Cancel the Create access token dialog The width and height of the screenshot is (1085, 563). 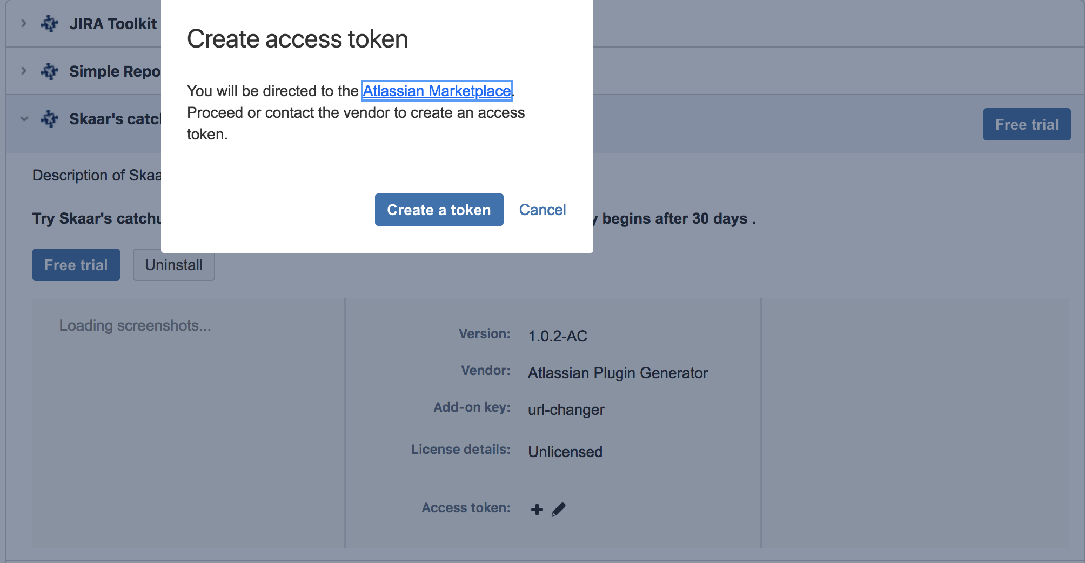pyautogui.click(x=542, y=210)
